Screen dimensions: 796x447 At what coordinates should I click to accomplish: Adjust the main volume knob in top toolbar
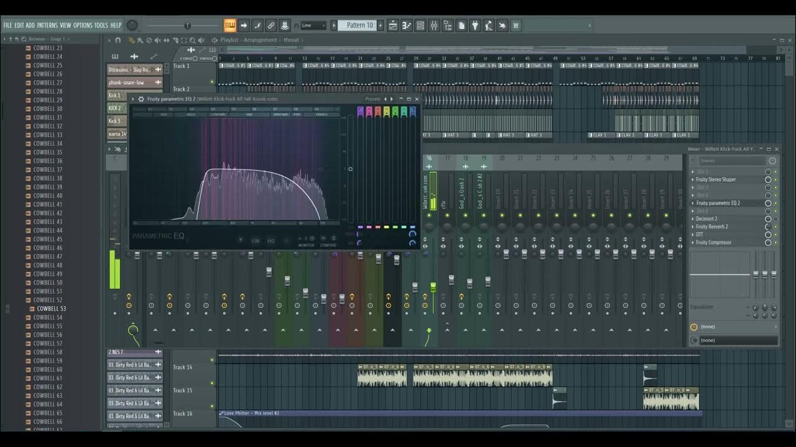point(132,25)
